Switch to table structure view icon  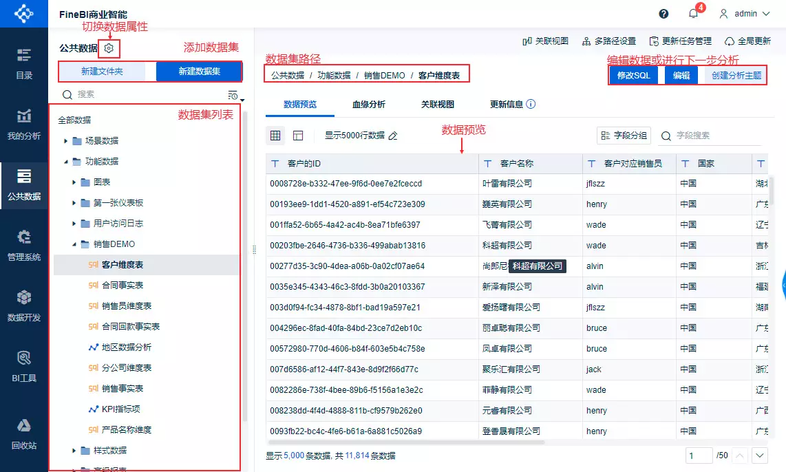point(298,136)
